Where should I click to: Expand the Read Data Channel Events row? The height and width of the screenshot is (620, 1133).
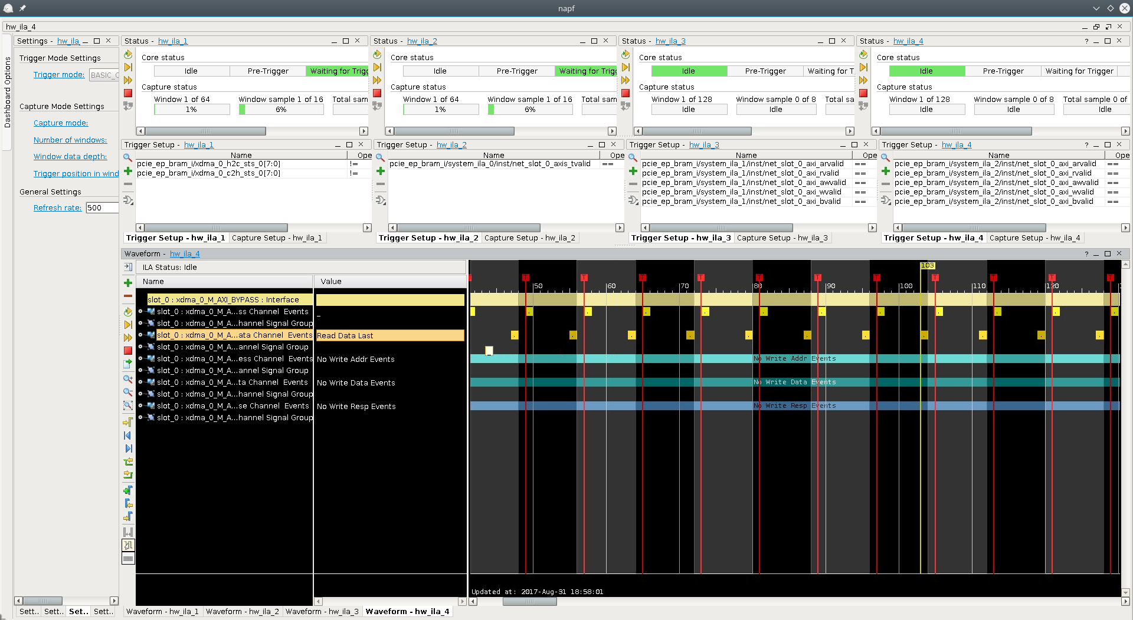[x=140, y=335]
